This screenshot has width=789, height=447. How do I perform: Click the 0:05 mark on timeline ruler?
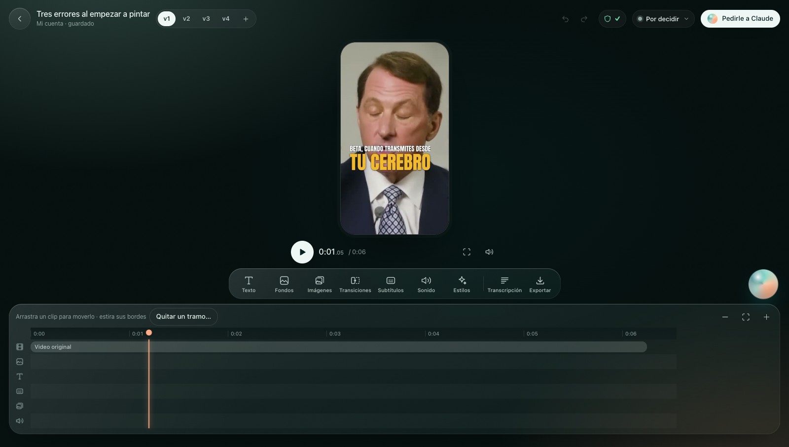pyautogui.click(x=532, y=334)
